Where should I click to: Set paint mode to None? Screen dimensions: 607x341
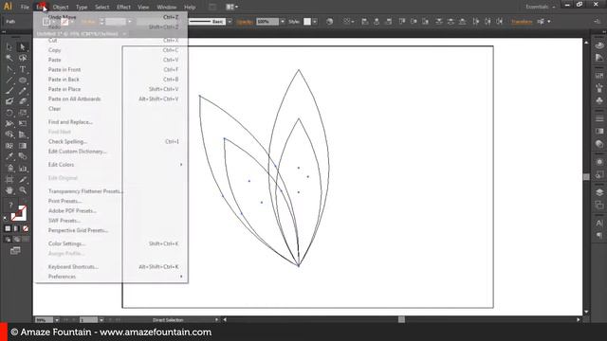click(26, 229)
